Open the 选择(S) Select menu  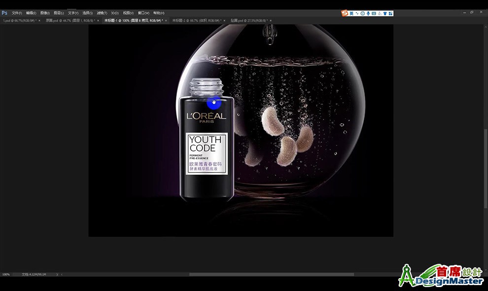pos(87,13)
